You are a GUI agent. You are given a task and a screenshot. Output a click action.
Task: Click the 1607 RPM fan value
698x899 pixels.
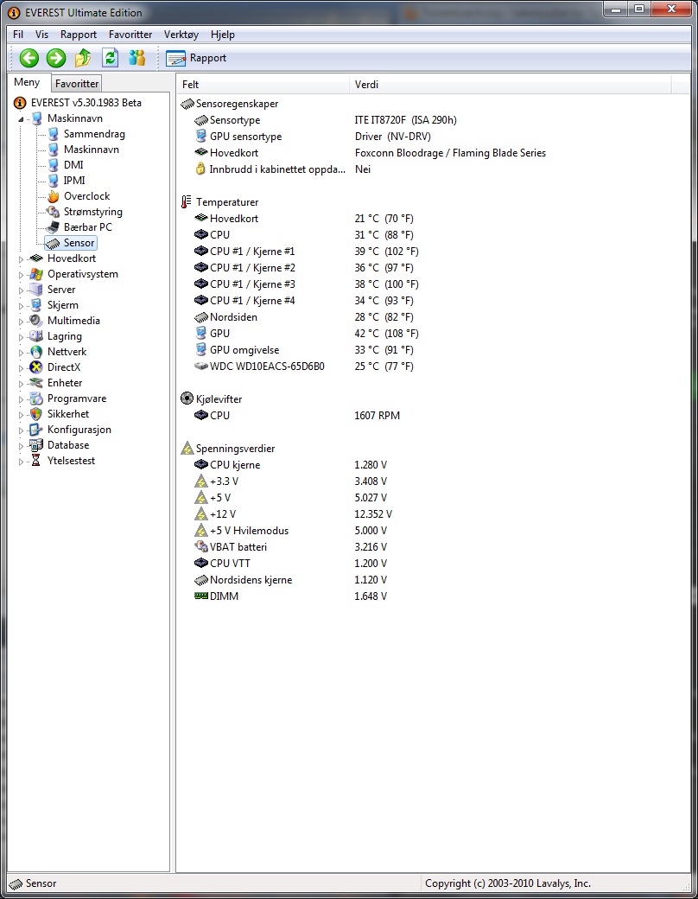coord(378,416)
